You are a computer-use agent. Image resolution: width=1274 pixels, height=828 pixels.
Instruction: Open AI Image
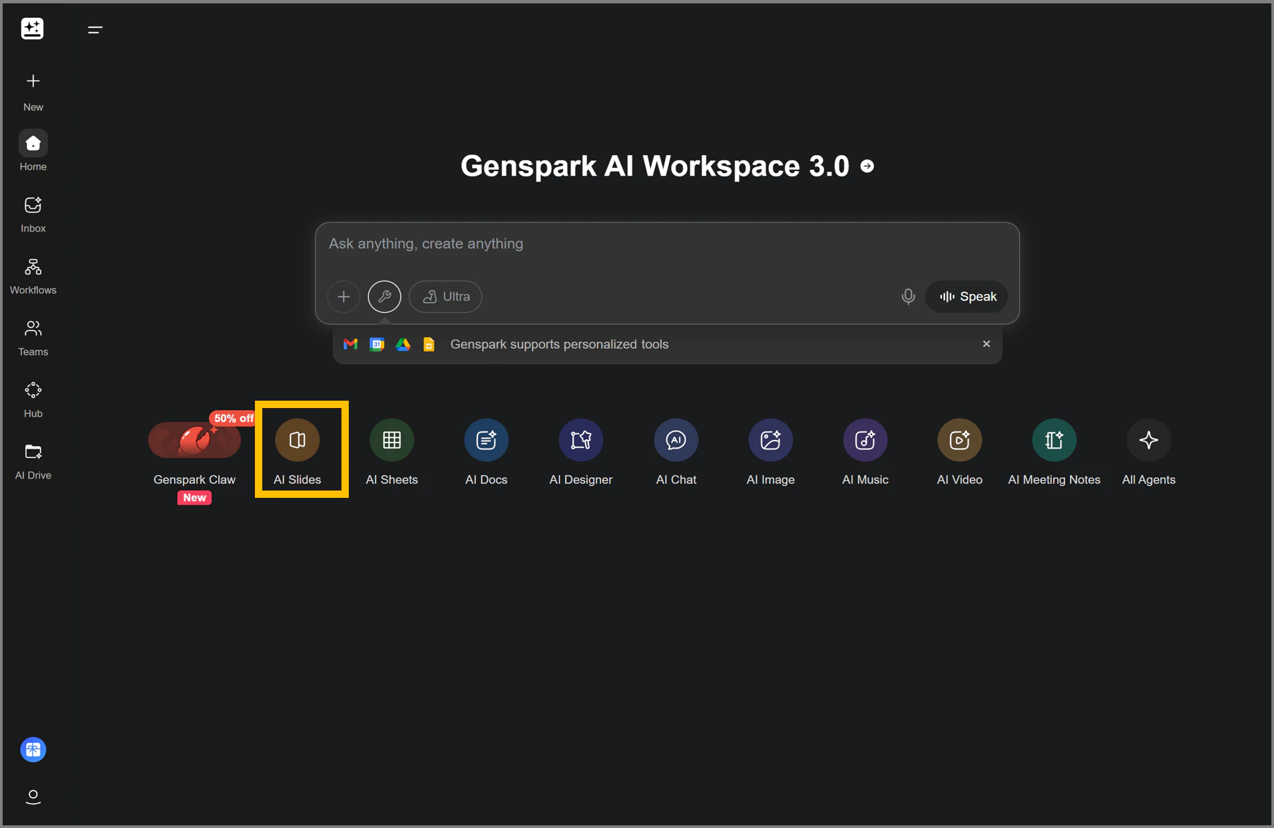(x=771, y=453)
